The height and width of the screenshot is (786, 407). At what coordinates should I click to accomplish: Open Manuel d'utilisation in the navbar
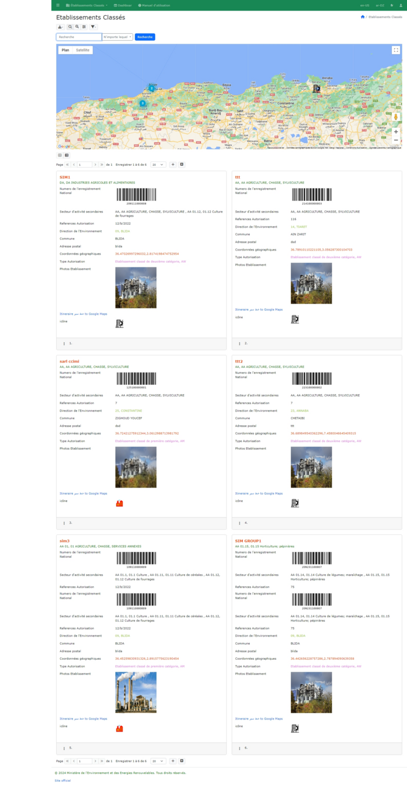(x=154, y=5)
